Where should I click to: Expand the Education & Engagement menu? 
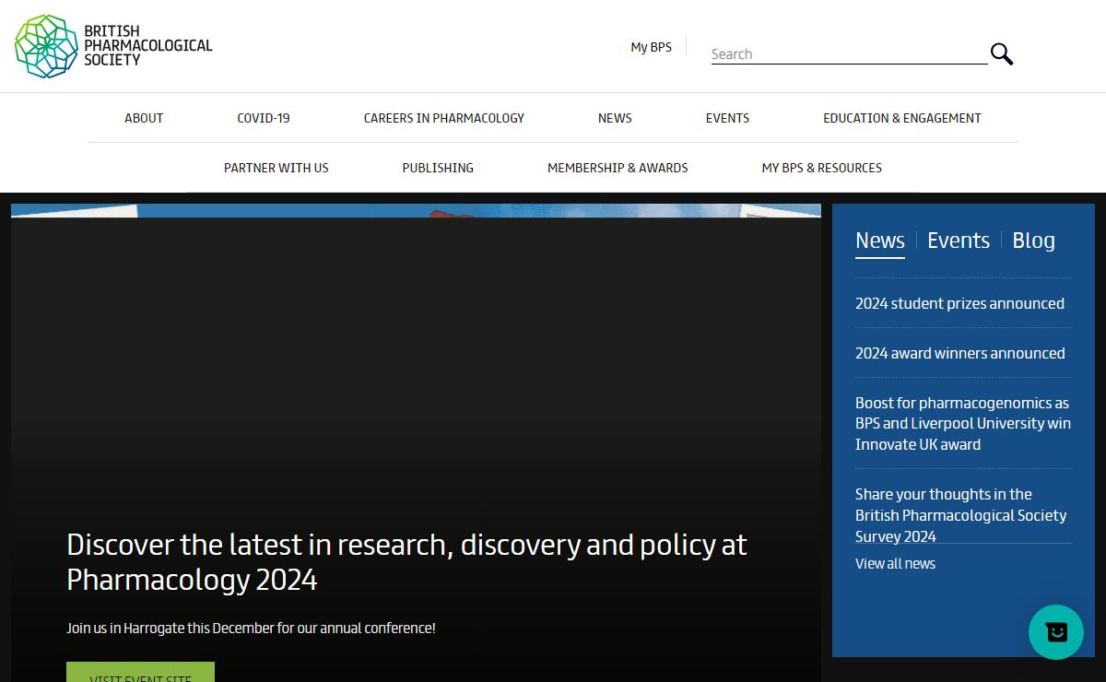pos(901,118)
